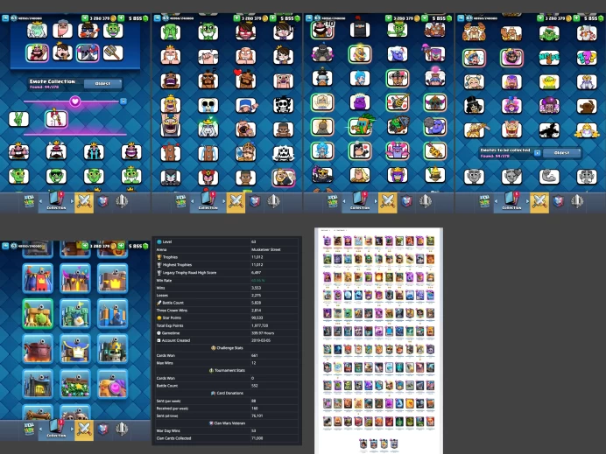Click right arrow beside Collection in fourth panel
This screenshot has width=606, height=454.
coord(527,201)
